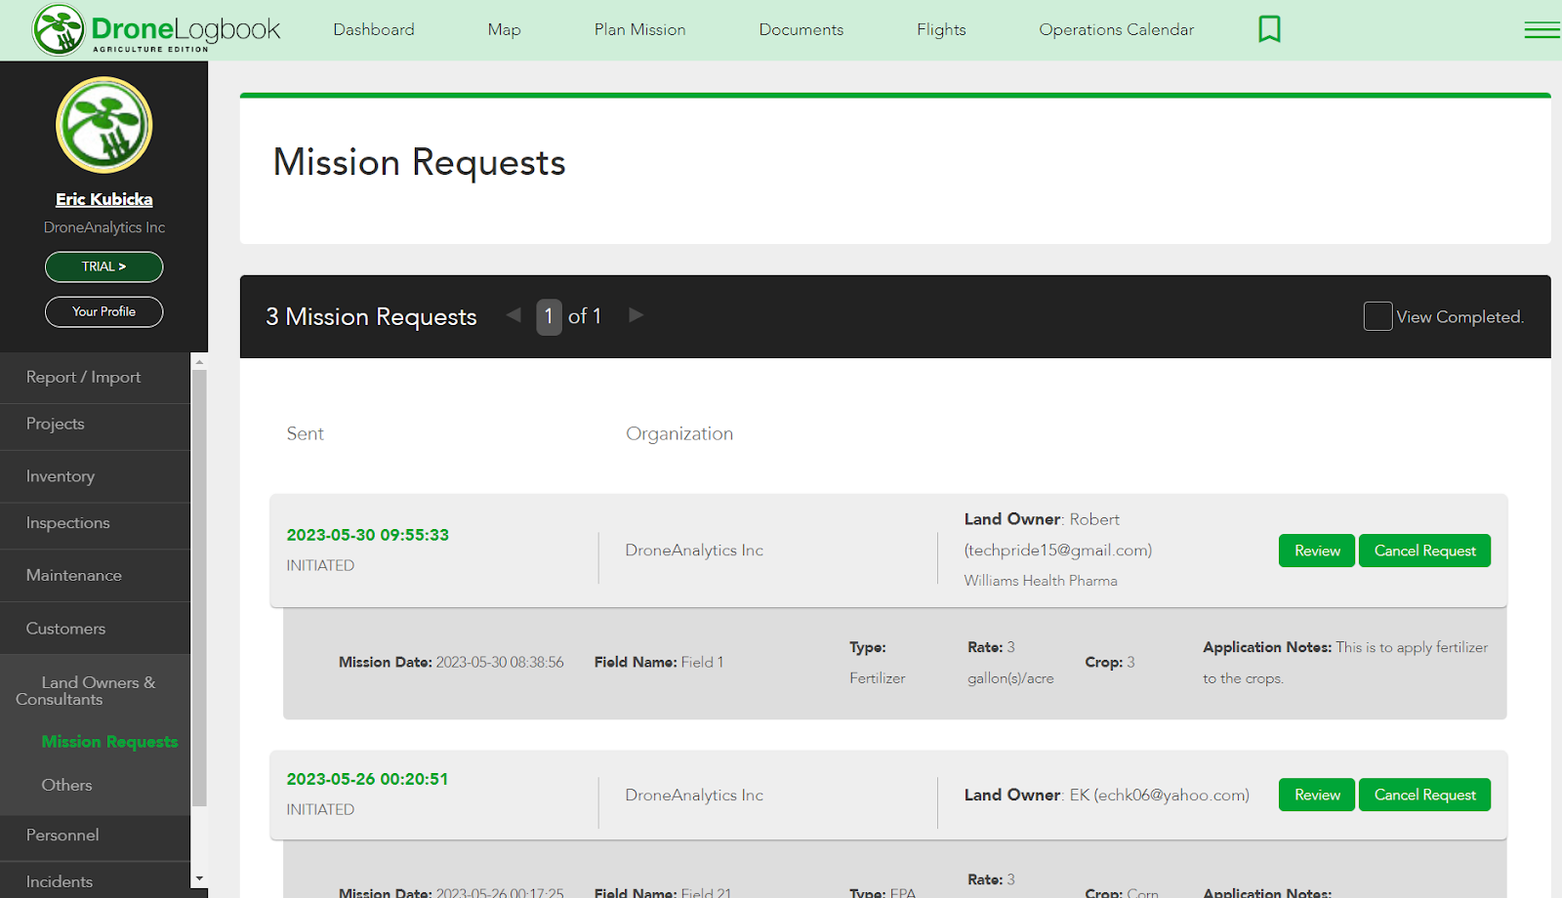Image resolution: width=1562 pixels, height=898 pixels.
Task: Expand Incidents sidebar section
Action: click(x=96, y=881)
